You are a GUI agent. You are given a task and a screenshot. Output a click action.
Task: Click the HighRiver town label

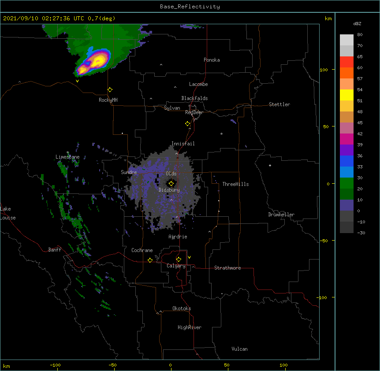click(x=190, y=327)
